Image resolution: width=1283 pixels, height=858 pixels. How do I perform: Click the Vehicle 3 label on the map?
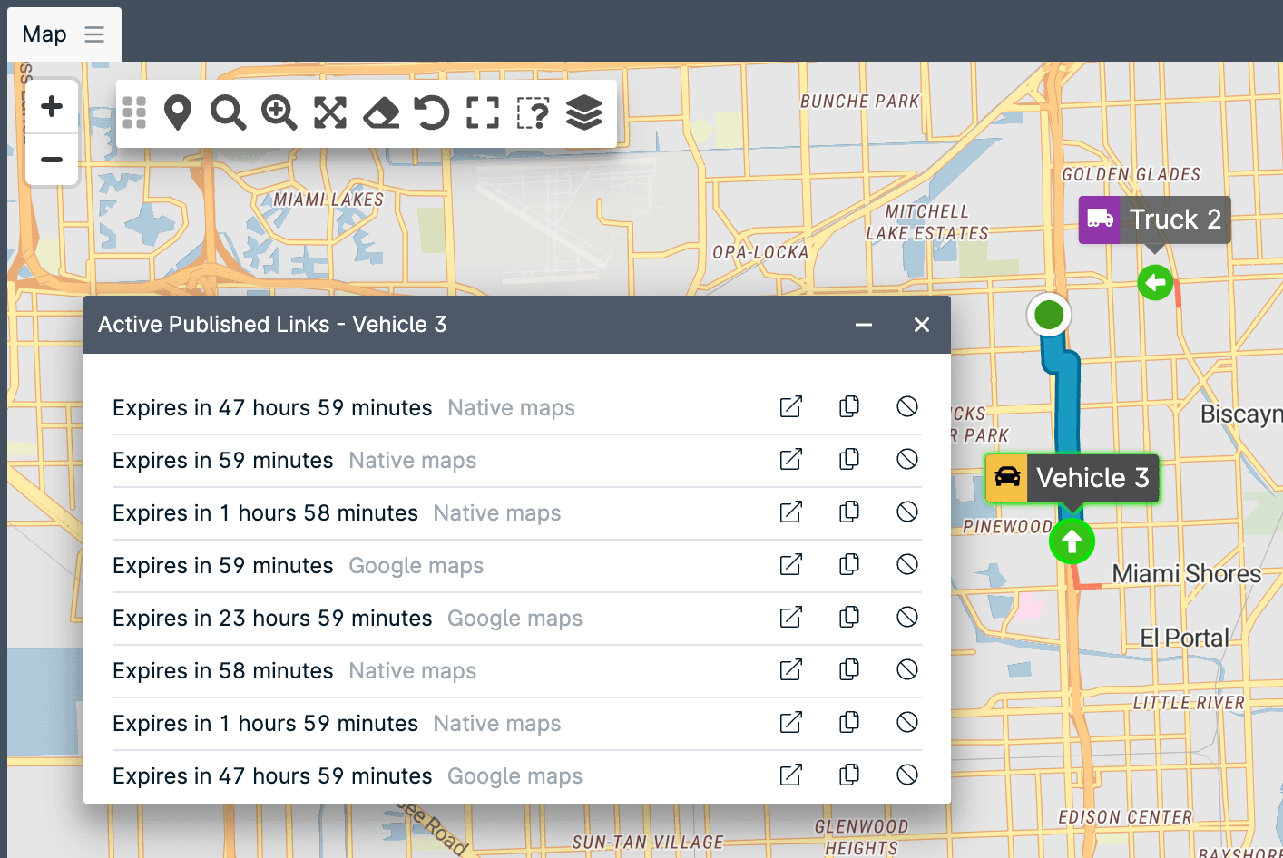(x=1092, y=478)
